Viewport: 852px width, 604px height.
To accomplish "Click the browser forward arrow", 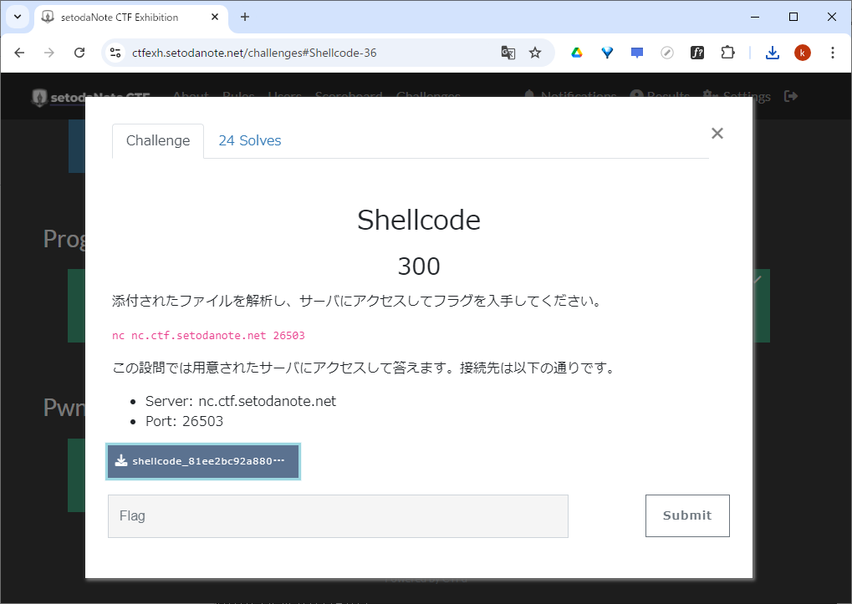I will point(48,53).
